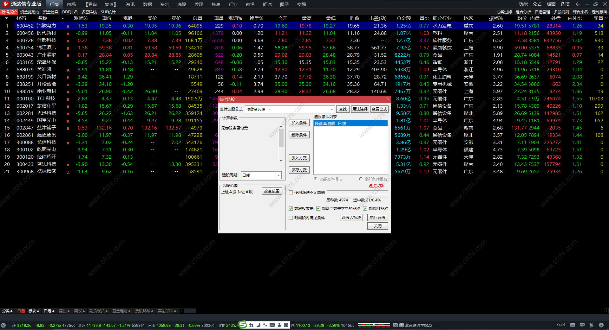Click the camera-like icon before 北京联通主站Z2
The height and width of the screenshot is (330, 609).
pos(395,325)
